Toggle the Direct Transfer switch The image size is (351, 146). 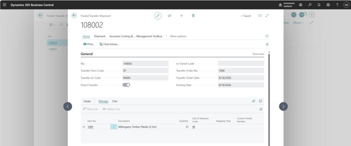click(126, 85)
